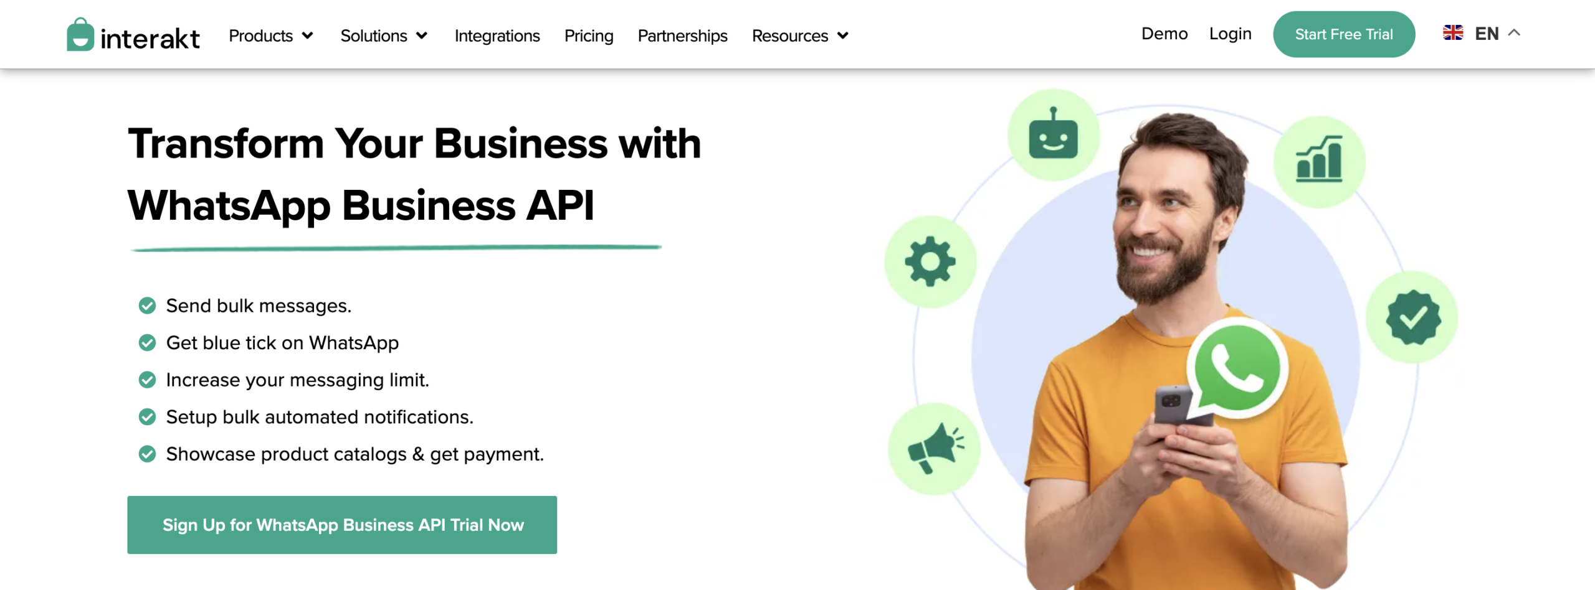Click the Login link
This screenshot has width=1595, height=590.
[x=1230, y=34]
